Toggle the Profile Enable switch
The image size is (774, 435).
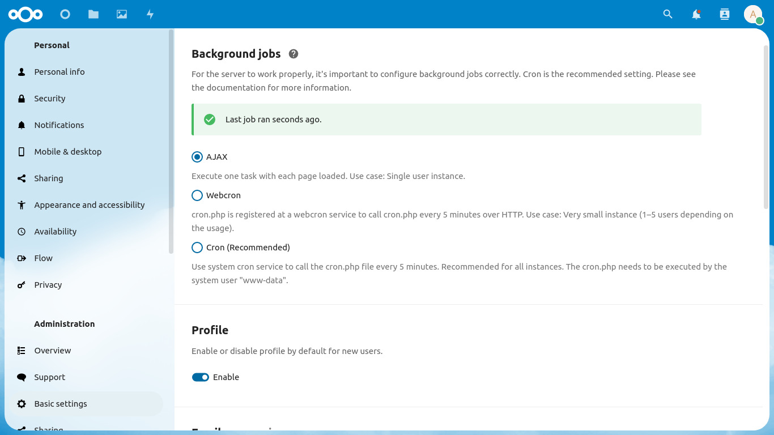(x=201, y=377)
